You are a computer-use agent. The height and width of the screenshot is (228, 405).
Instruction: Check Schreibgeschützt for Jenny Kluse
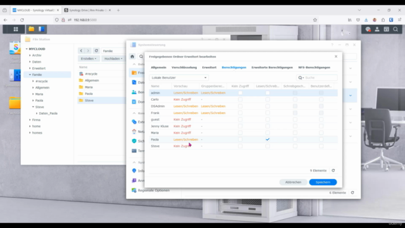pyautogui.click(x=295, y=126)
